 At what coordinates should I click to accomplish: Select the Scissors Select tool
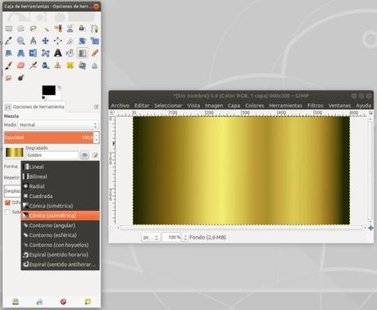[70, 29]
